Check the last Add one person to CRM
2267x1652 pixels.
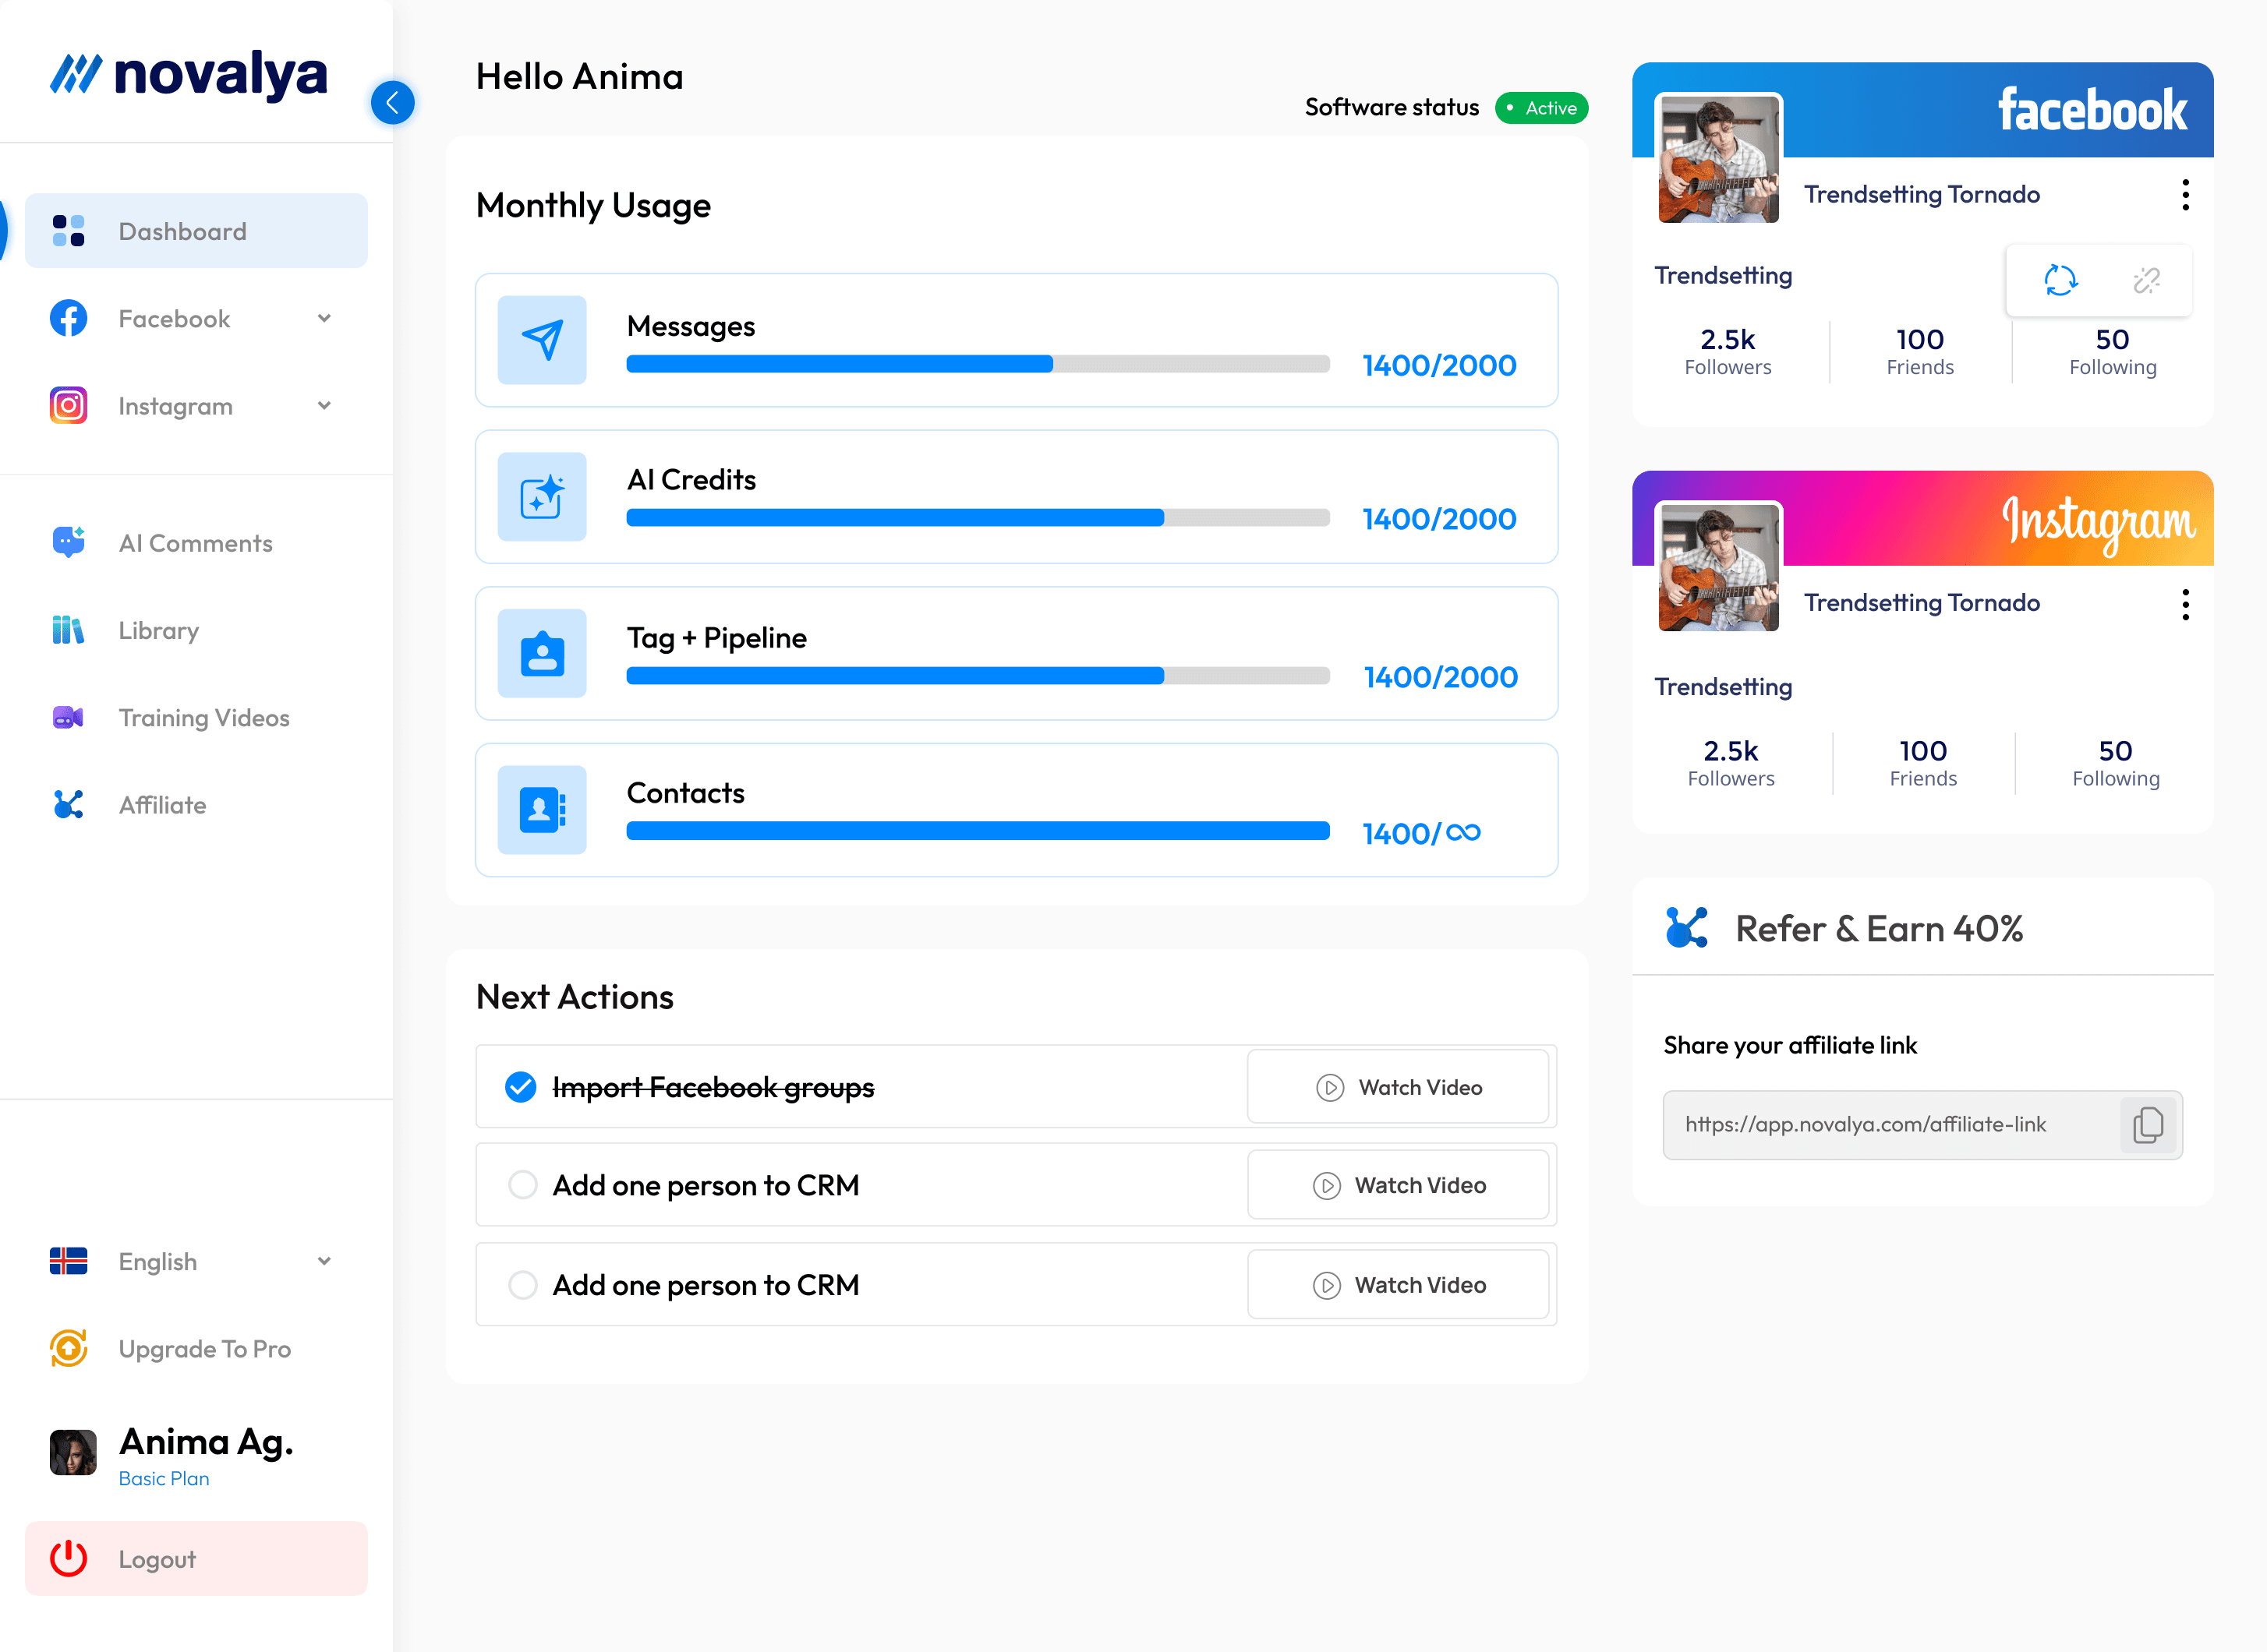522,1285
